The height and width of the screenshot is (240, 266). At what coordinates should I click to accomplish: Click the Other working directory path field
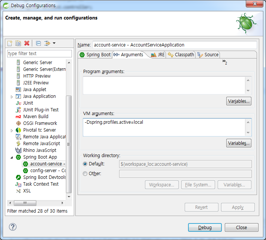185,174
